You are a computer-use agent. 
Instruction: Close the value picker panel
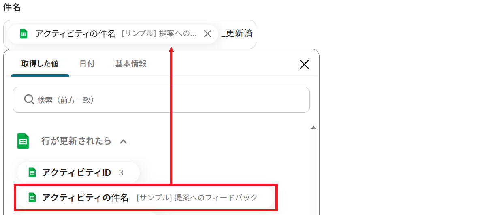pos(304,64)
